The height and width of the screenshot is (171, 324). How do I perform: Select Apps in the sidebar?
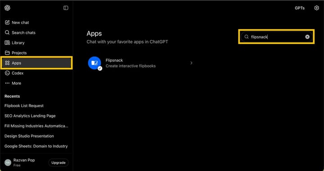coord(36,63)
